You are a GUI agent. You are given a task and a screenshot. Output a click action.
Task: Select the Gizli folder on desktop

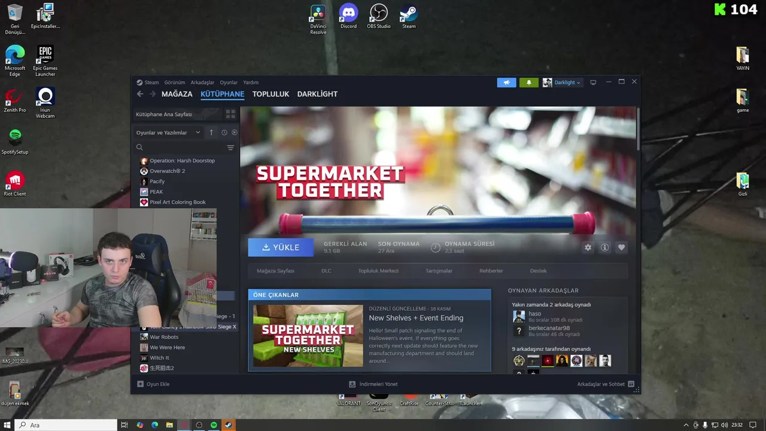click(743, 184)
